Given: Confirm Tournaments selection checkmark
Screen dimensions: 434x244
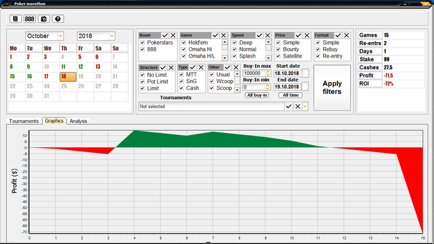Looking at the screenshot, I should [289, 107].
